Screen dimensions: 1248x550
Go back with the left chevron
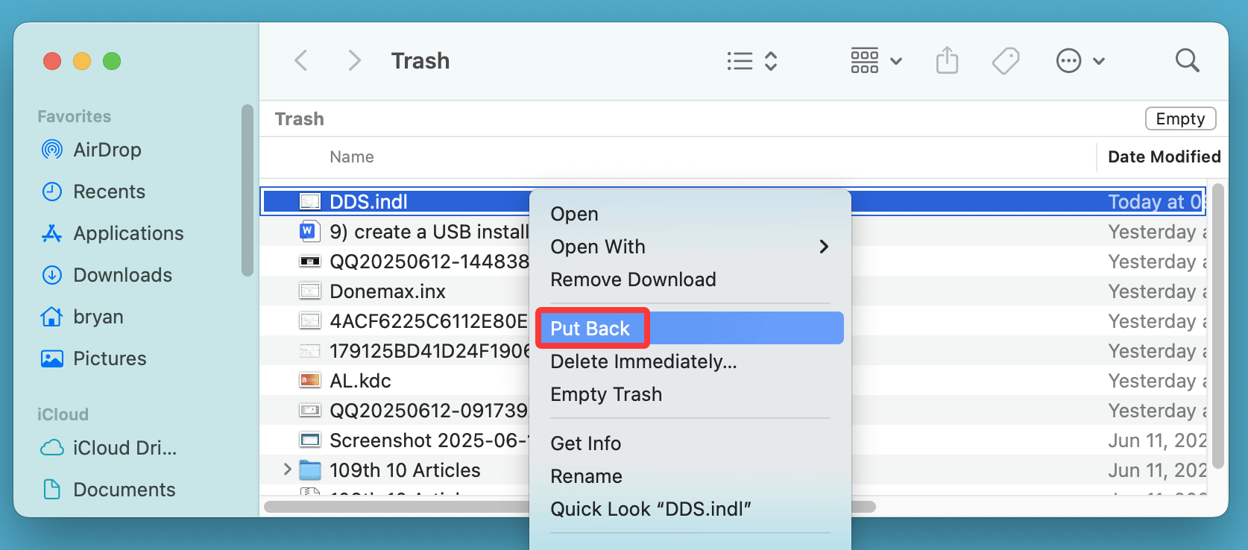pyautogui.click(x=301, y=60)
